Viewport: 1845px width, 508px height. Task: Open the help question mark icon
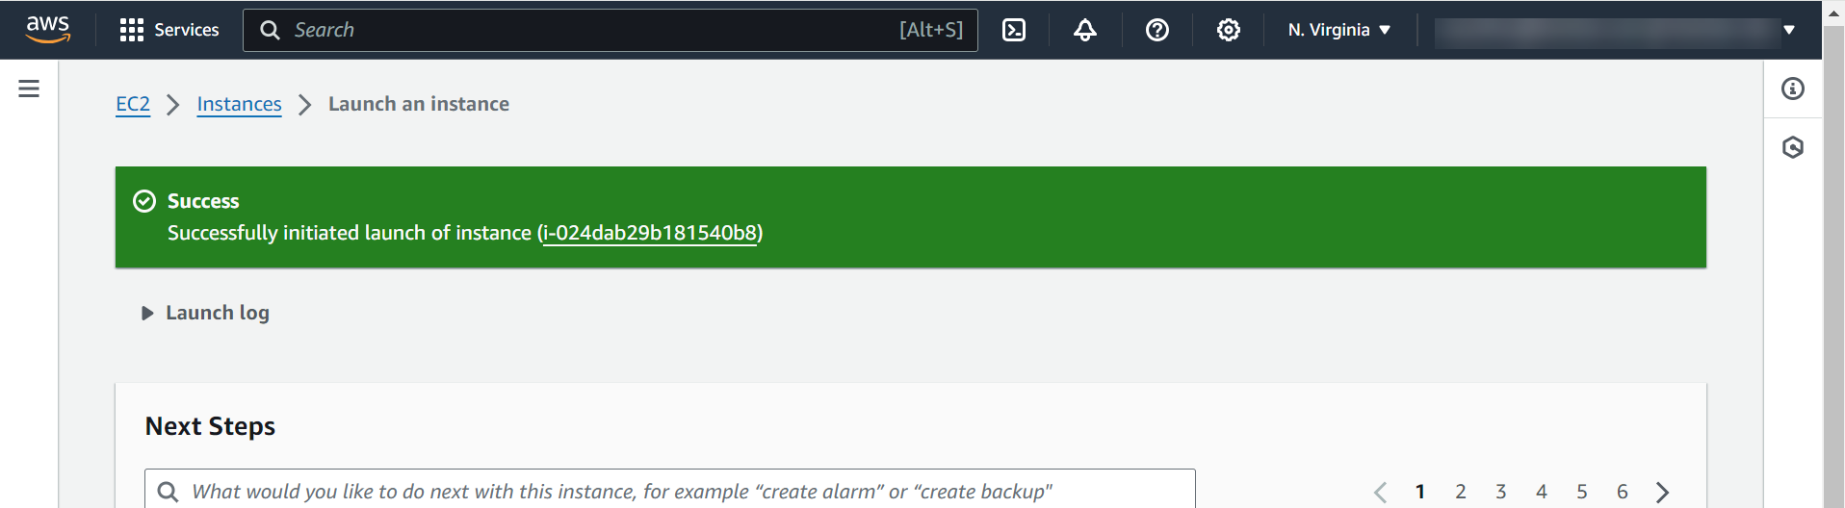click(1156, 30)
